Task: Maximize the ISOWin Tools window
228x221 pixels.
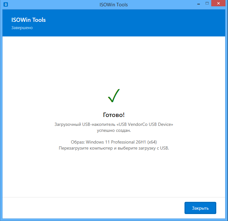Action: pos(207,3)
